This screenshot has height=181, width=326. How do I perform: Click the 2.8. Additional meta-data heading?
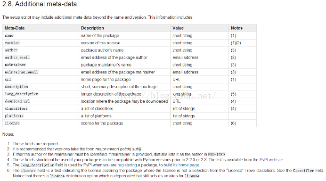point(40,4)
